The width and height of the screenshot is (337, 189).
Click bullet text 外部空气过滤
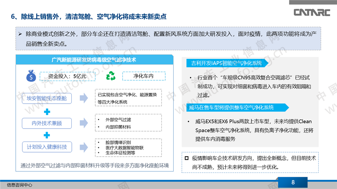118,119
